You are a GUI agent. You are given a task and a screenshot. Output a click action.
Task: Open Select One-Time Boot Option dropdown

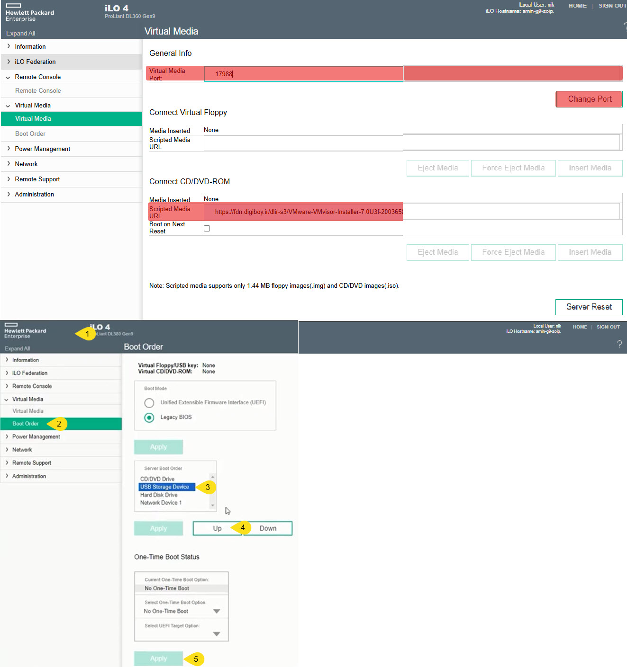coord(217,611)
